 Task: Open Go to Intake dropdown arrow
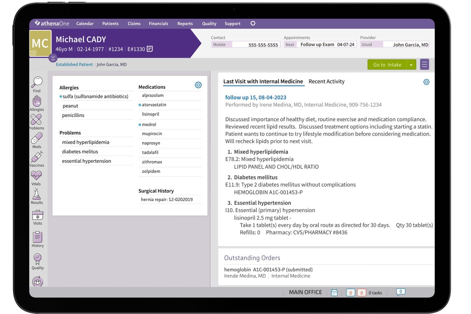click(411, 65)
